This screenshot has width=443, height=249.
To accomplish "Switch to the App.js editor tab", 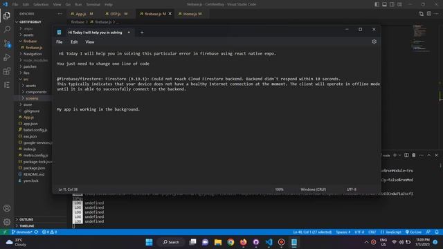I will 82,14.
